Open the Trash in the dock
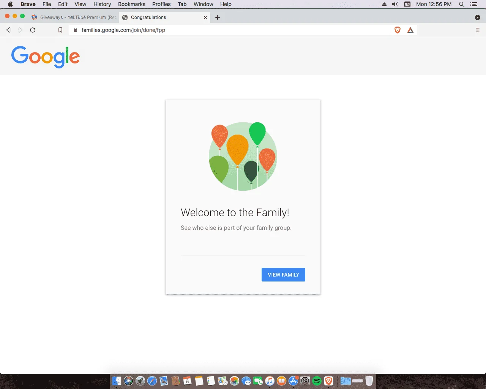This screenshot has height=389, width=486. click(369, 381)
